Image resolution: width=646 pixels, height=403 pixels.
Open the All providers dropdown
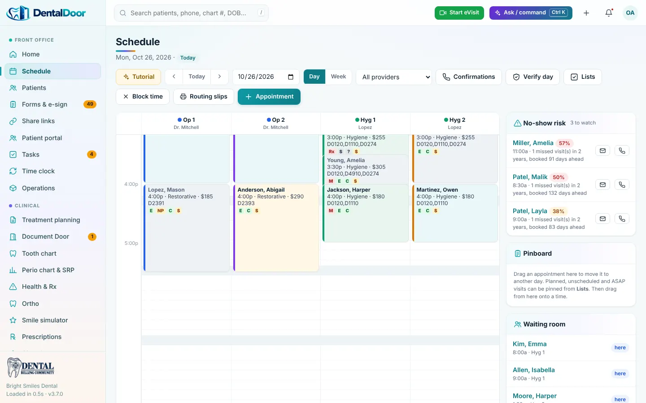click(394, 77)
